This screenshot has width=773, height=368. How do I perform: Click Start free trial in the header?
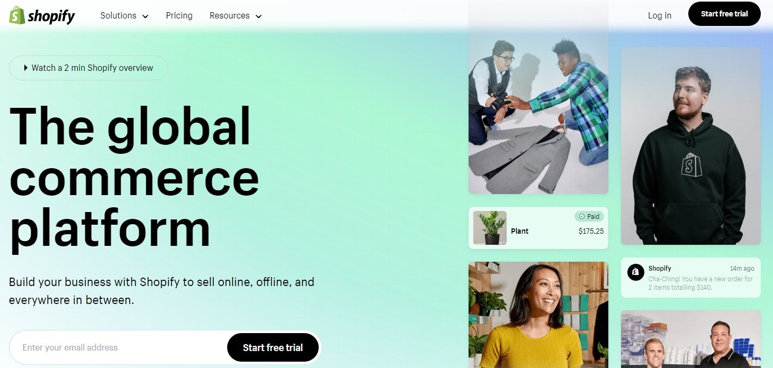724,14
